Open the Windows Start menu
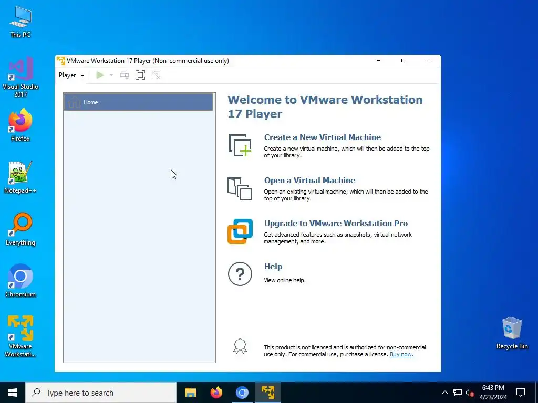 (x=13, y=393)
